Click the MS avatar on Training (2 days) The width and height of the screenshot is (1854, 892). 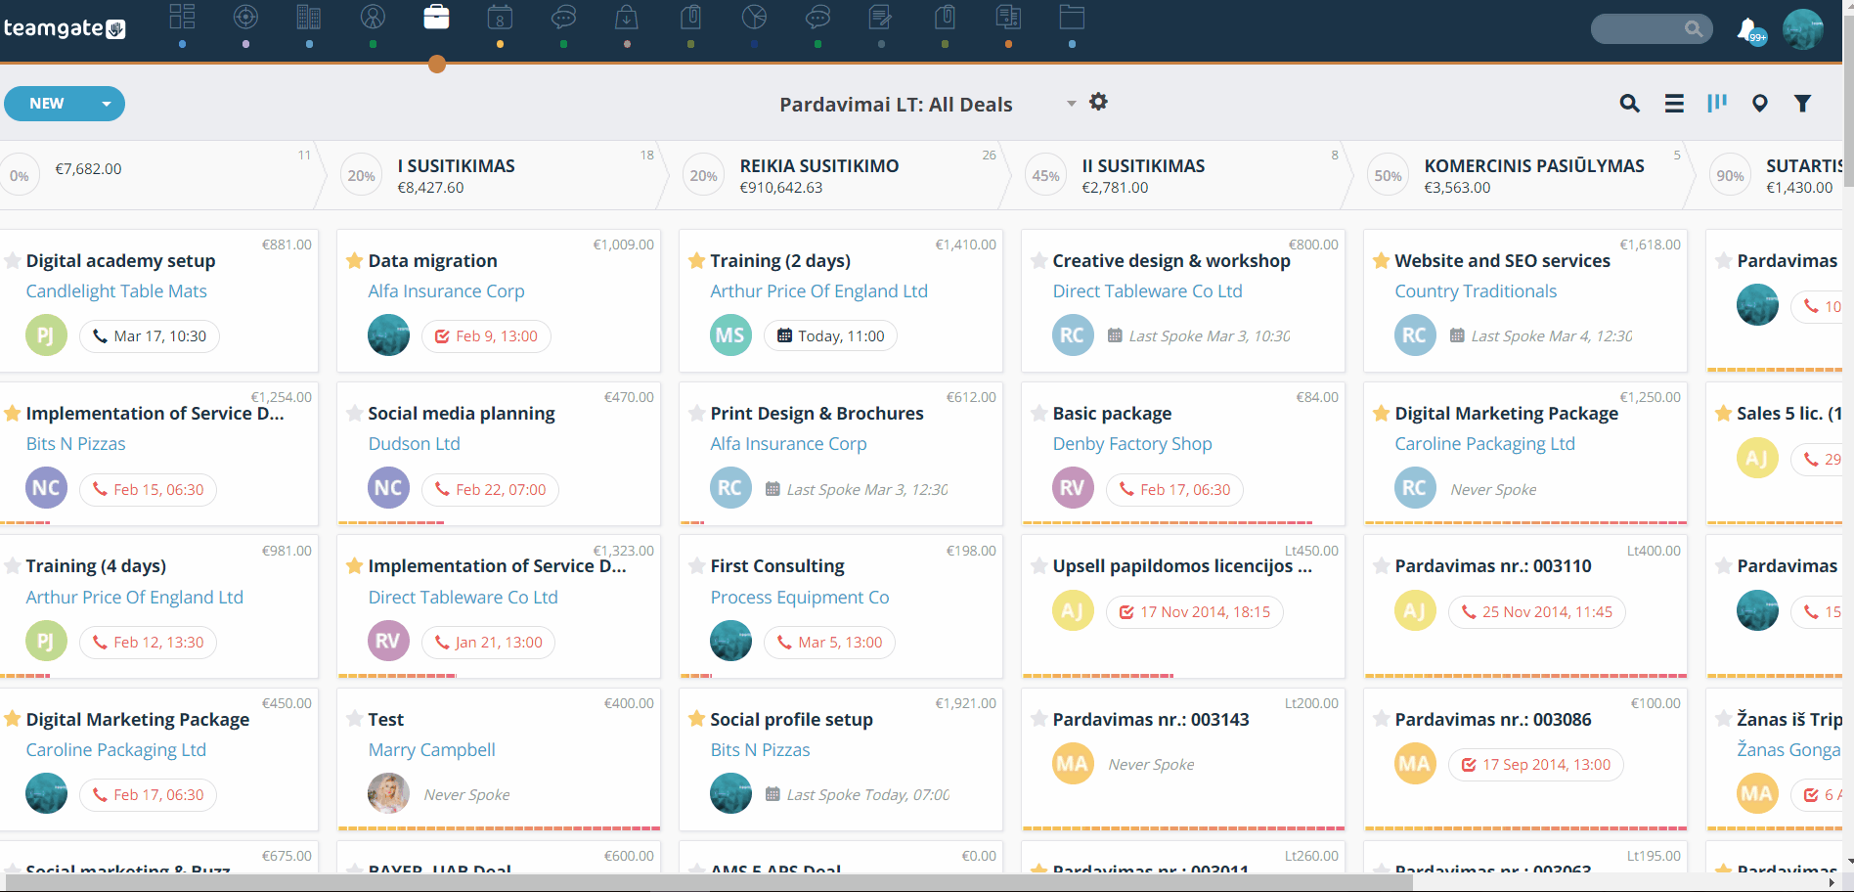(730, 335)
